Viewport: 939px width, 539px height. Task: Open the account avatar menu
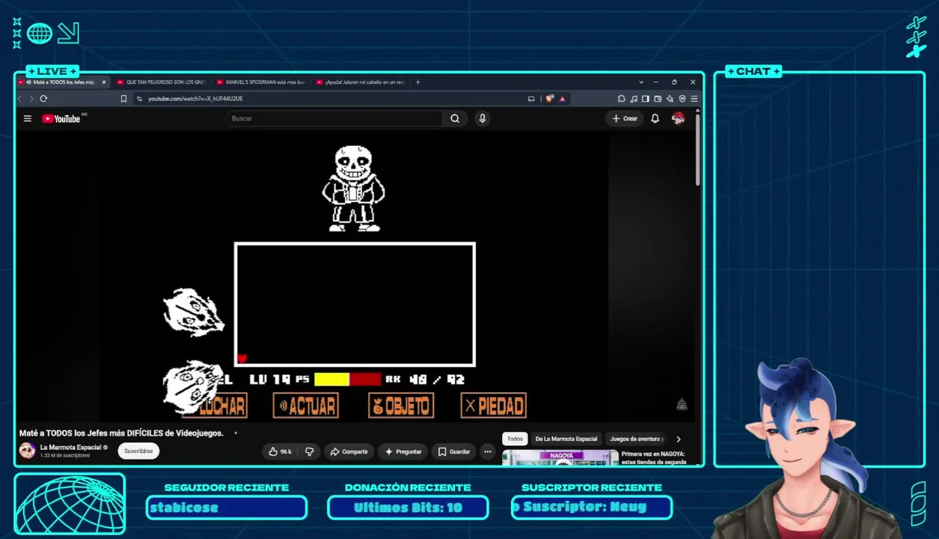click(678, 118)
